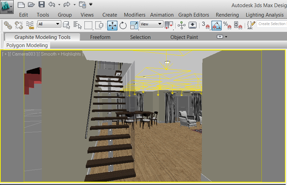Click Use Pivot Point Center button
This screenshot has width=287, height=185.
point(169,25)
